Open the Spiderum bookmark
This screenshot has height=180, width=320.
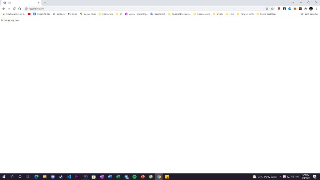point(59,14)
